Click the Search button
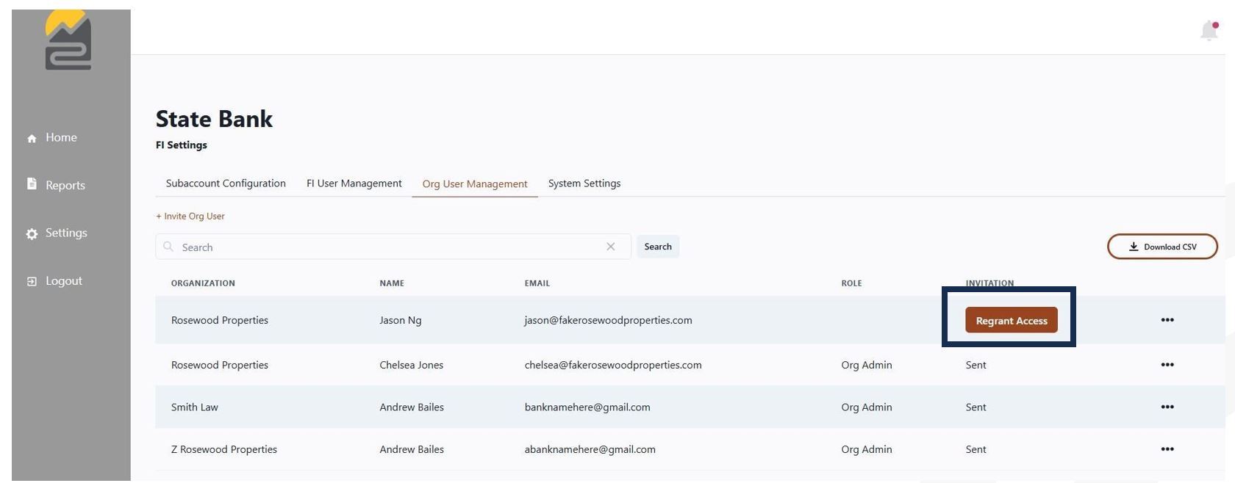 658,247
